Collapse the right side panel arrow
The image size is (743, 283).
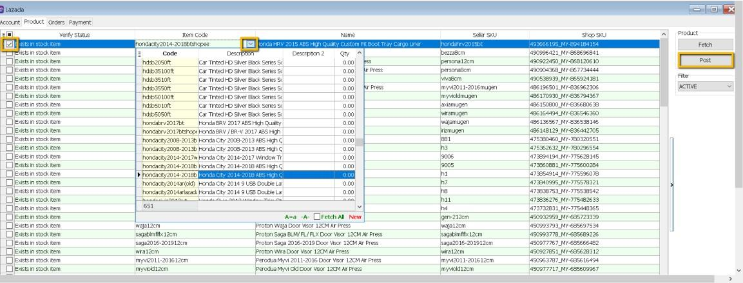671,184
